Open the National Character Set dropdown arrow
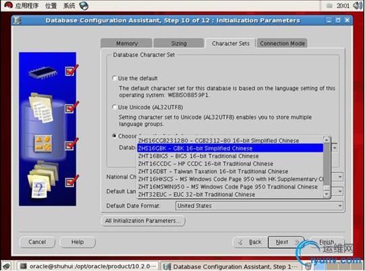This screenshot has width=365, height=271. coord(340,177)
